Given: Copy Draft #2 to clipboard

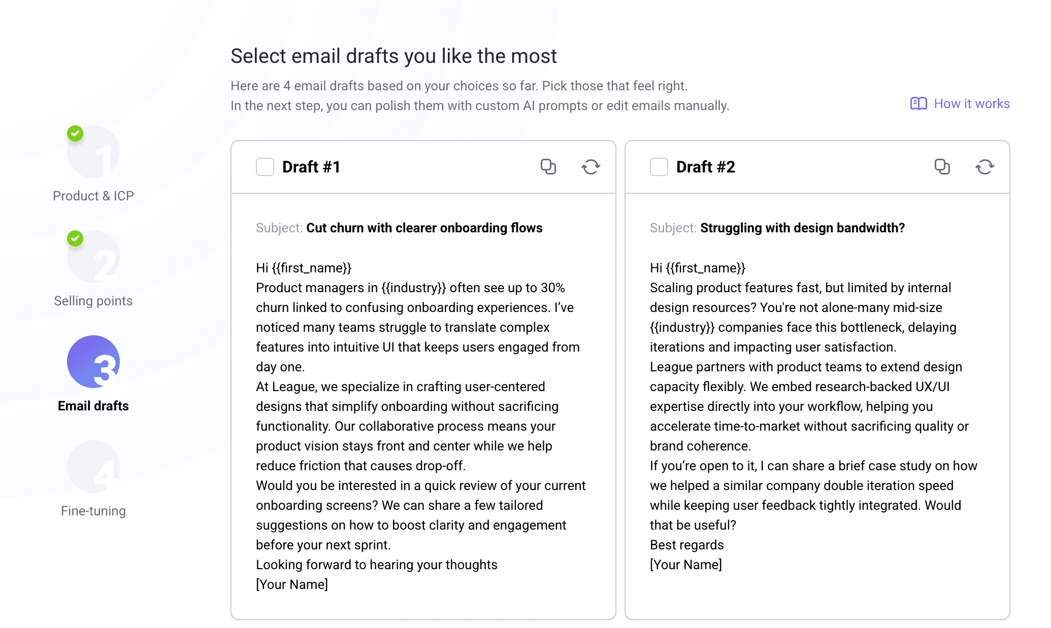Looking at the screenshot, I should pos(942,166).
